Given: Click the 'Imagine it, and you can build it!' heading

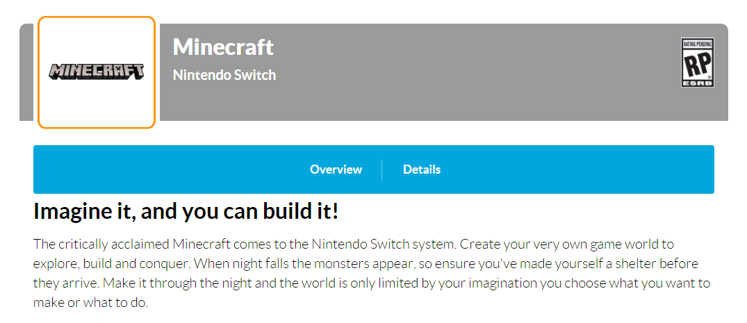Looking at the screenshot, I should tap(186, 212).
